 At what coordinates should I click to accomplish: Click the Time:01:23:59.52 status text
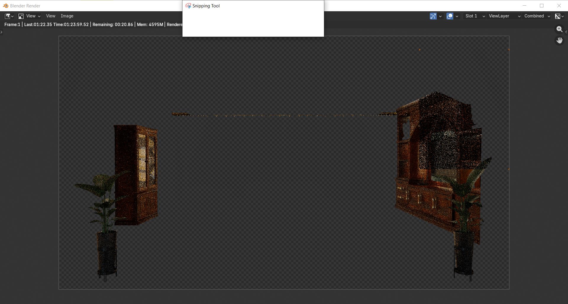point(71,25)
